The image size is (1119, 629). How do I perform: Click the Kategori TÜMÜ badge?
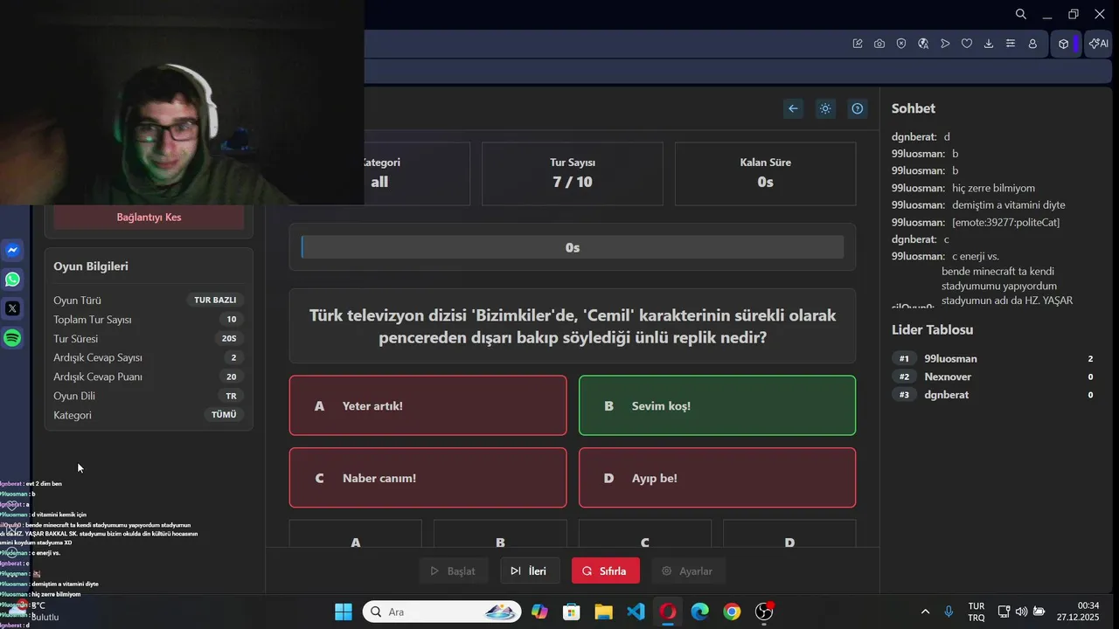pyautogui.click(x=224, y=415)
